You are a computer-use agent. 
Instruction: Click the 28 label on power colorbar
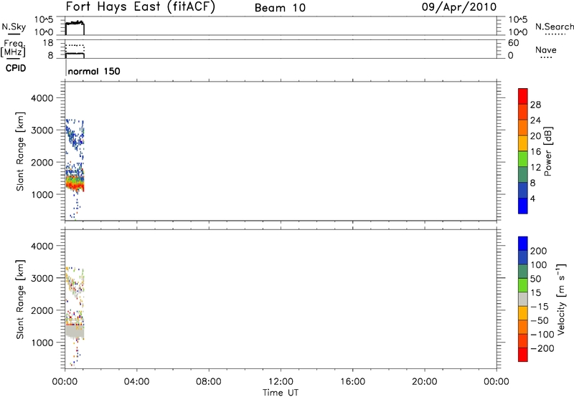click(535, 105)
